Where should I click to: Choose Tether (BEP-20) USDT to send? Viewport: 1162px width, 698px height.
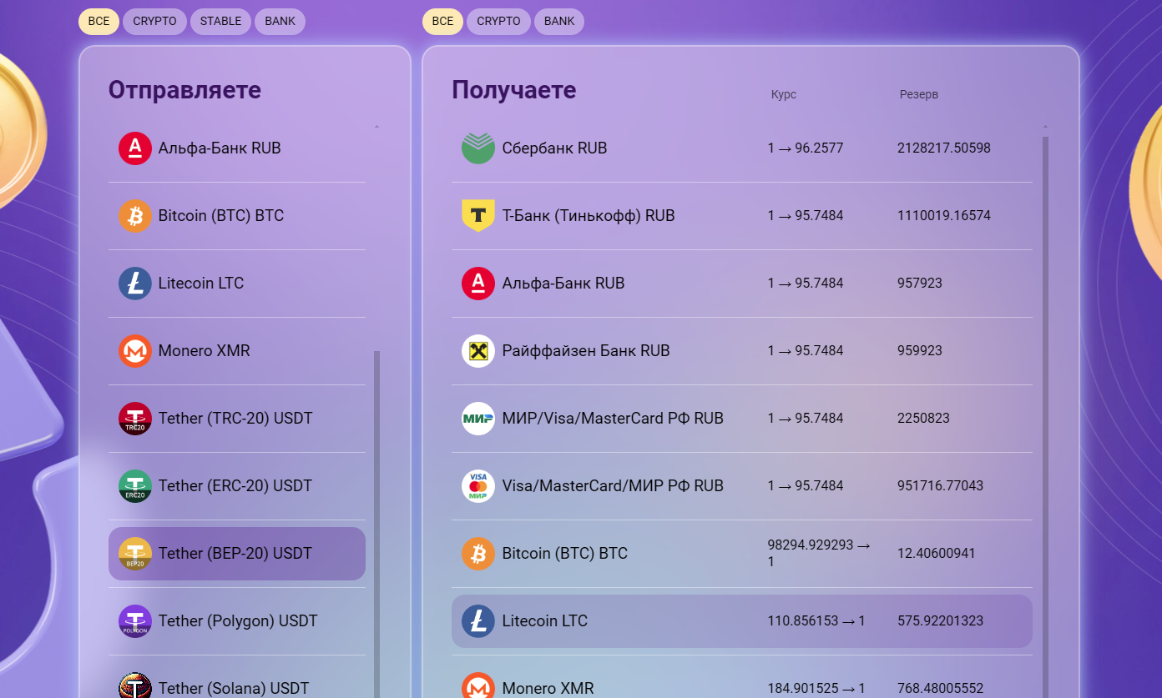tap(237, 554)
